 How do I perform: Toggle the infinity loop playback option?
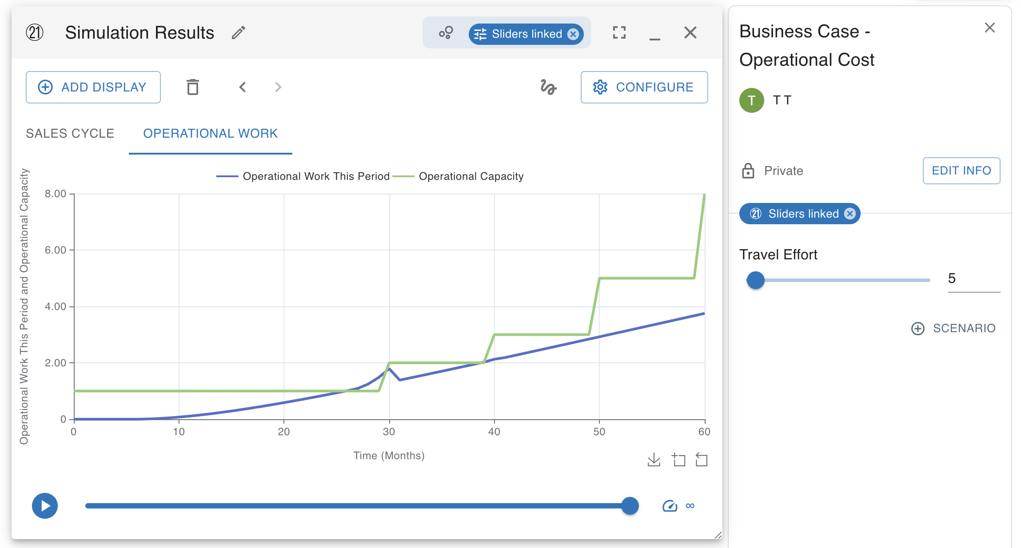click(690, 506)
